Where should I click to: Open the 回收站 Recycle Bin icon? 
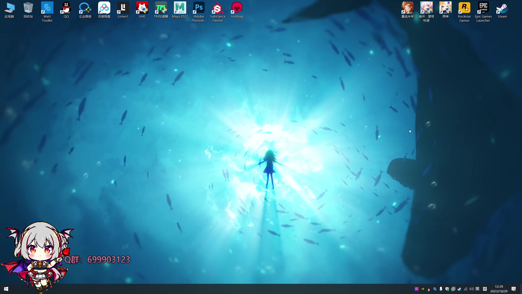point(28,10)
